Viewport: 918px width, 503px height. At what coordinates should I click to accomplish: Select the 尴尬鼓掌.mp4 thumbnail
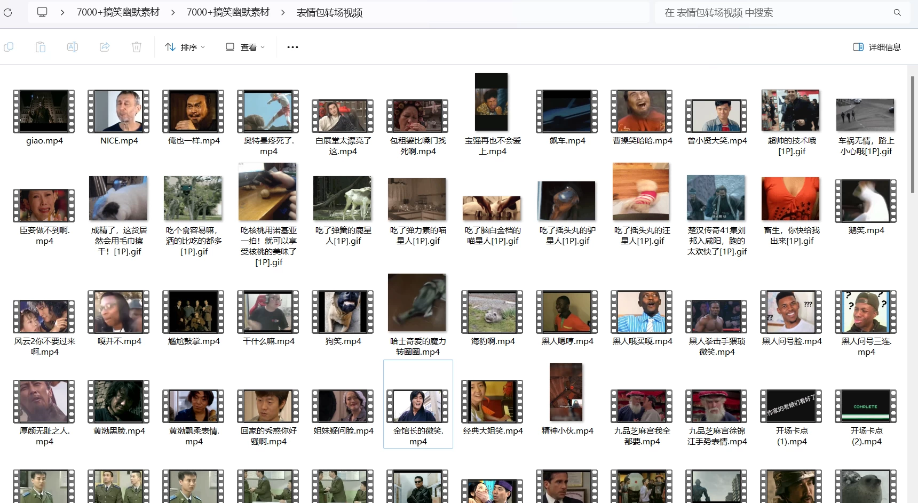(x=193, y=312)
